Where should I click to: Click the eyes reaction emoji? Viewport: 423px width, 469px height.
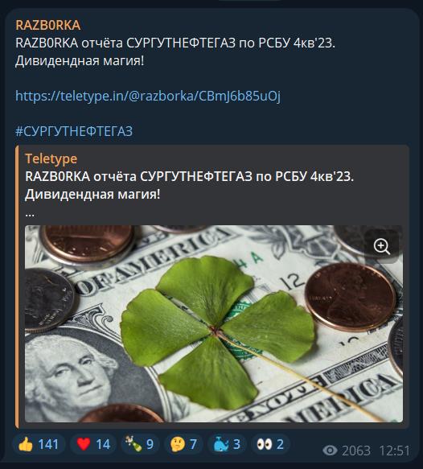[265, 444]
